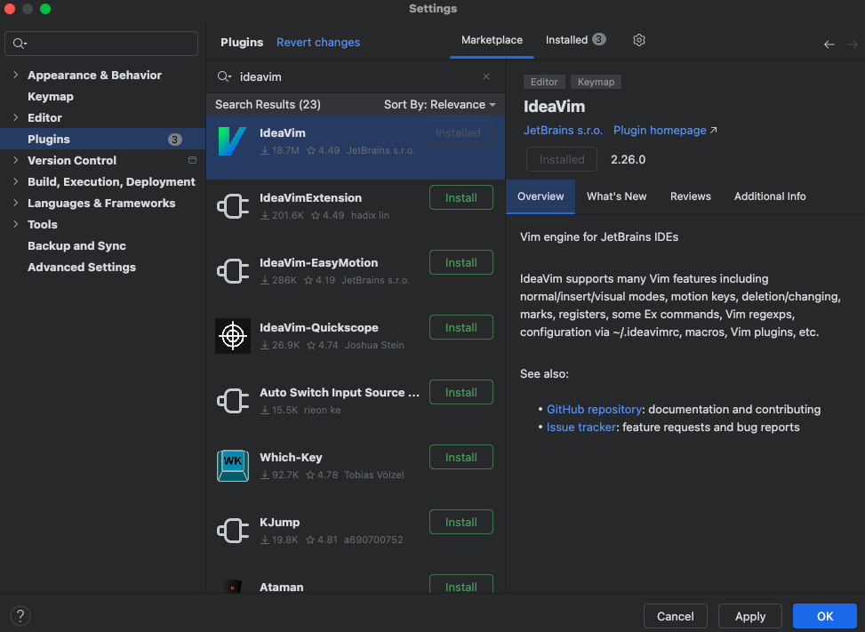
Task: Expand the Editor settings section
Action: [x=15, y=117]
